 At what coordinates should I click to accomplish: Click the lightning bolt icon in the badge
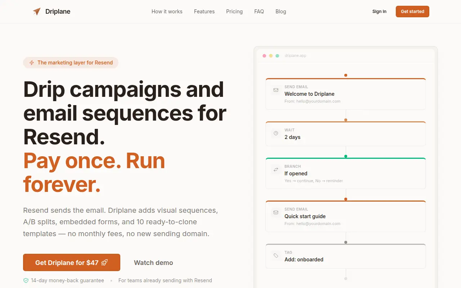(x=32, y=63)
